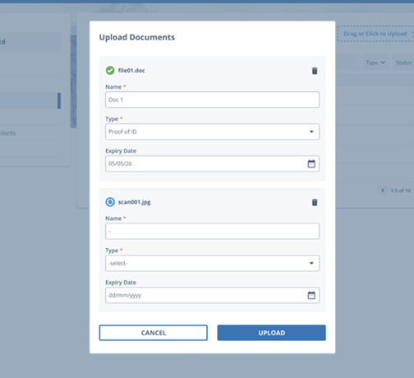Open calendar picker for file01.doc expiry date
The width and height of the screenshot is (414, 378).
(311, 164)
